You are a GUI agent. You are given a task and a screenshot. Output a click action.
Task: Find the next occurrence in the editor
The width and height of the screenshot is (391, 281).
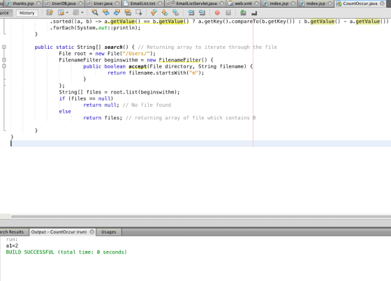117,13
